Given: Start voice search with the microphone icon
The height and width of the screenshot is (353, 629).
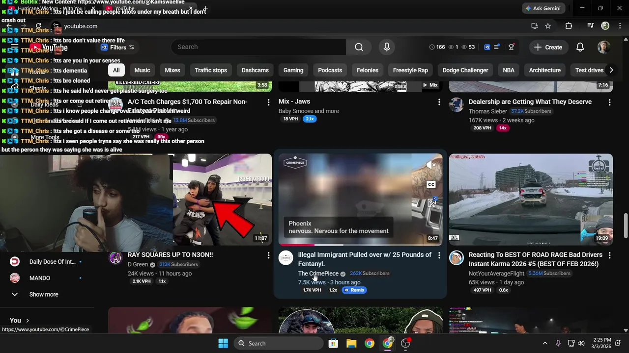Looking at the screenshot, I should [x=387, y=47].
